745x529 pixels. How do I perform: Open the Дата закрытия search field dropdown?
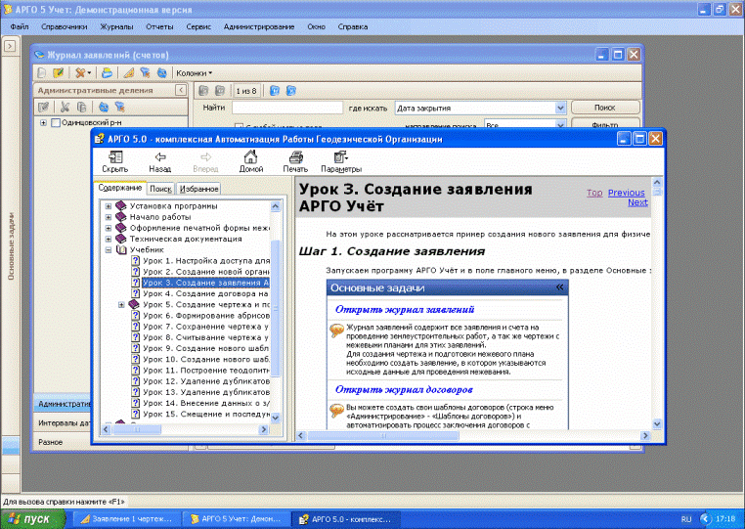point(560,108)
